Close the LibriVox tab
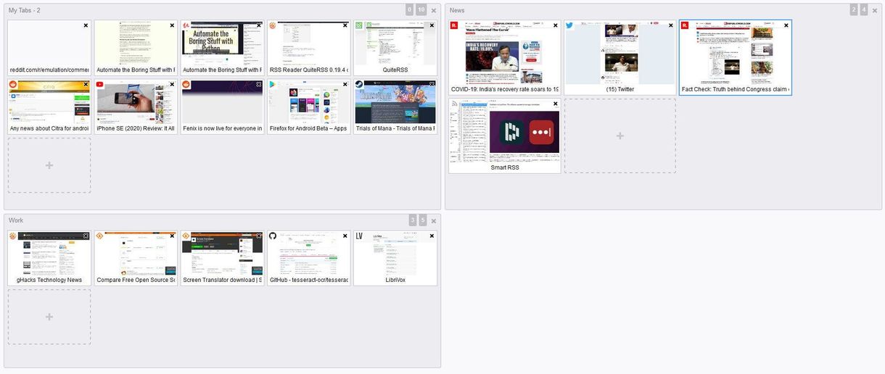This screenshot has width=885, height=374. tap(432, 236)
